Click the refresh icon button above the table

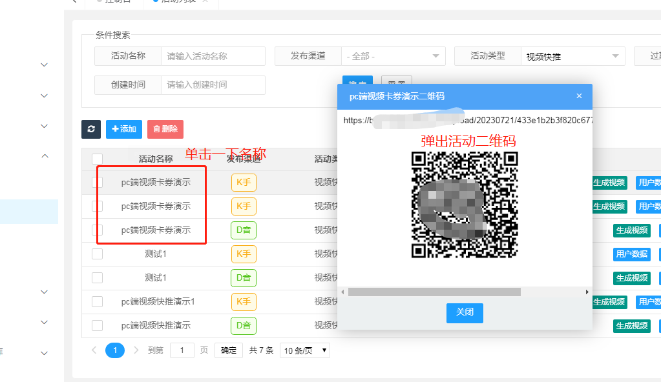click(x=91, y=129)
